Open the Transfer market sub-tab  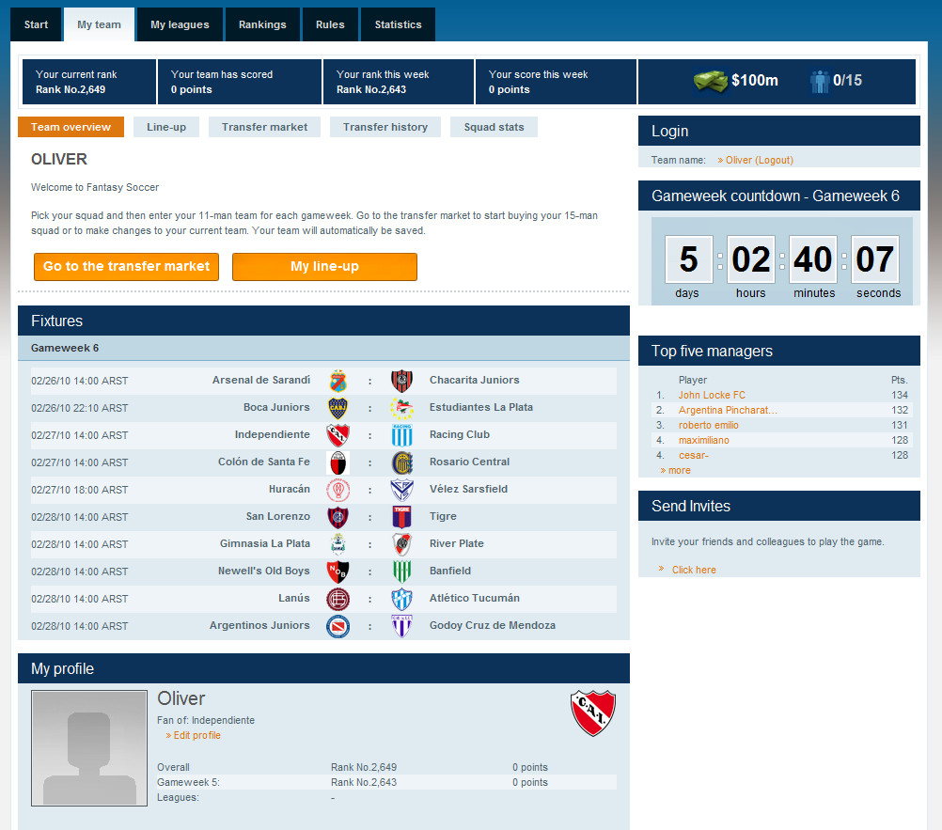pos(264,127)
